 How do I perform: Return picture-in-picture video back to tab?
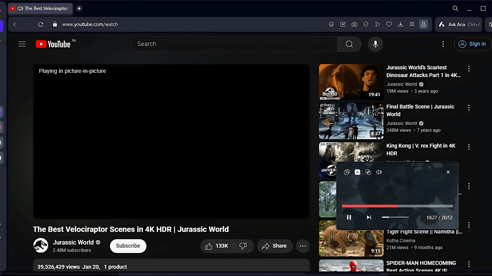tap(346, 172)
